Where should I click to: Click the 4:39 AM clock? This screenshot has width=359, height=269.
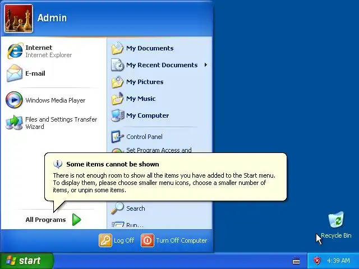pos(339,261)
